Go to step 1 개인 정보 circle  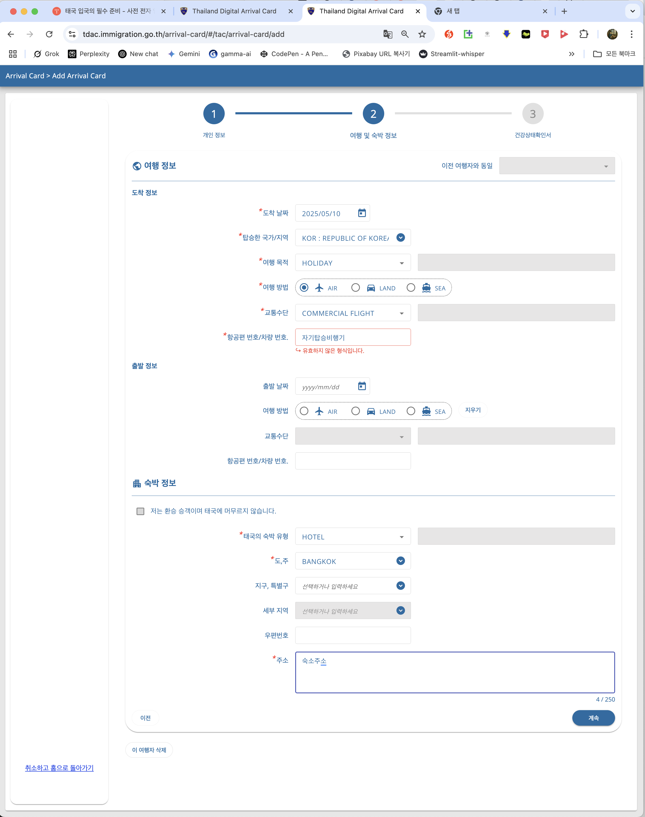214,114
